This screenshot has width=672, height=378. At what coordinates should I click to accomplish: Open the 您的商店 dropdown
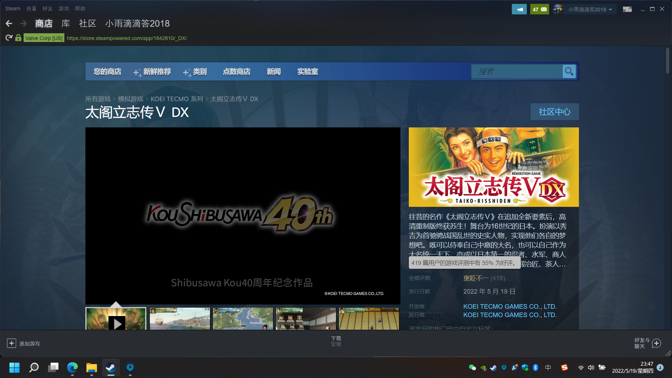click(107, 72)
